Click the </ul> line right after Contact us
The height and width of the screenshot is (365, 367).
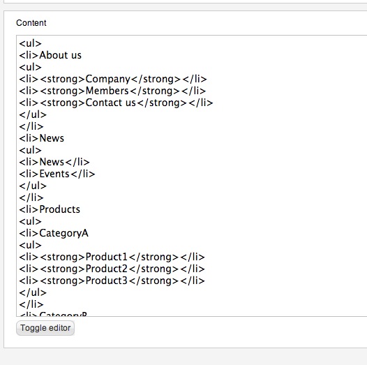(33, 114)
